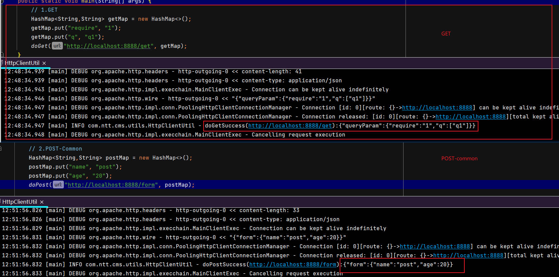
Task: Click the 12:48:34.948 'Cancelling request execution' line
Action: coord(175,134)
